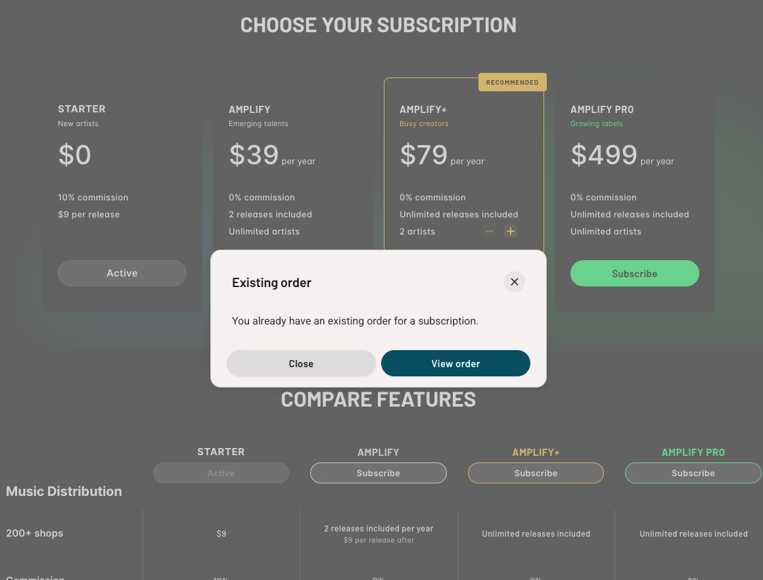The height and width of the screenshot is (580, 763).
Task: Subscribe to Amplify+ in Compare Features table
Action: (x=536, y=473)
